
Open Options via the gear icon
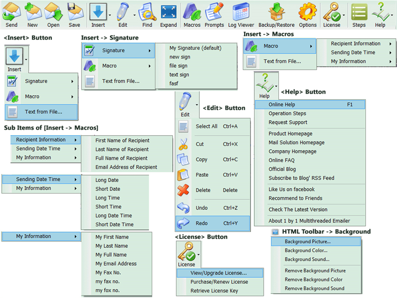coord(308,12)
